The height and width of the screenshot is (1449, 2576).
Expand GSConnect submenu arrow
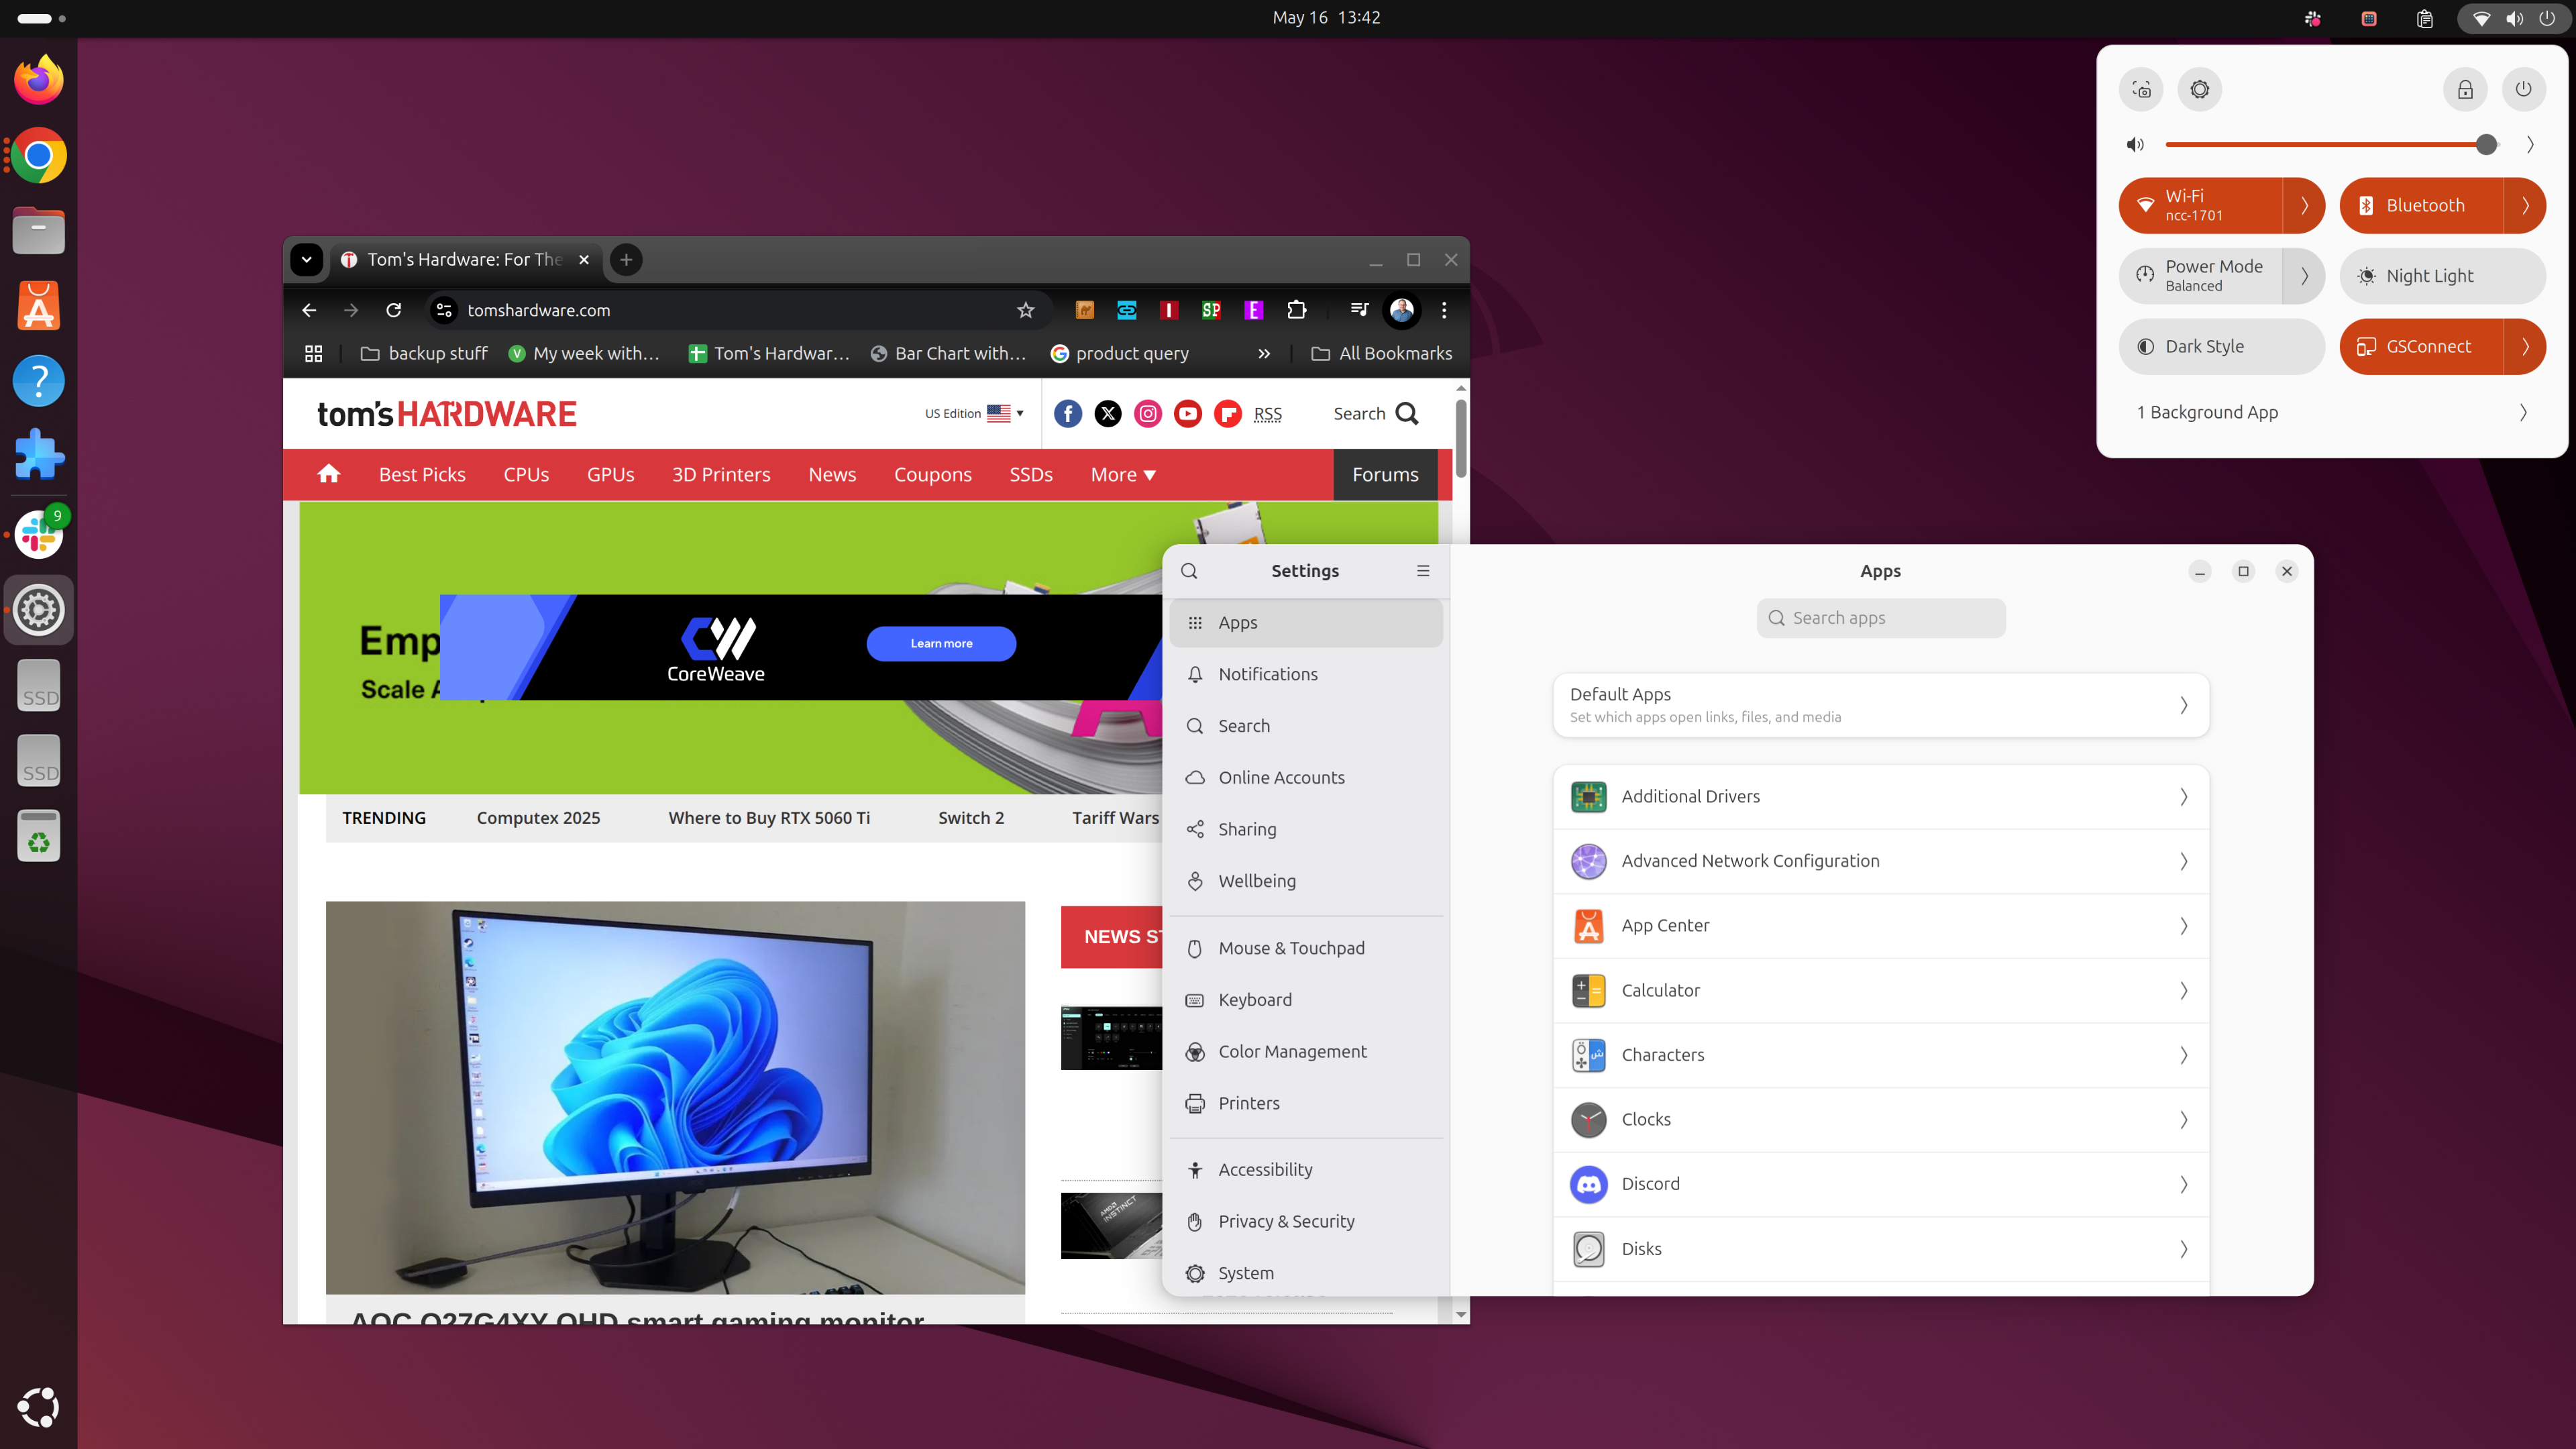[x=2526, y=346]
